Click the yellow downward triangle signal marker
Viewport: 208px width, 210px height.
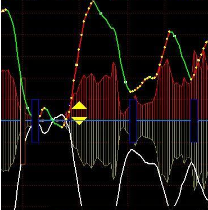(x=79, y=121)
